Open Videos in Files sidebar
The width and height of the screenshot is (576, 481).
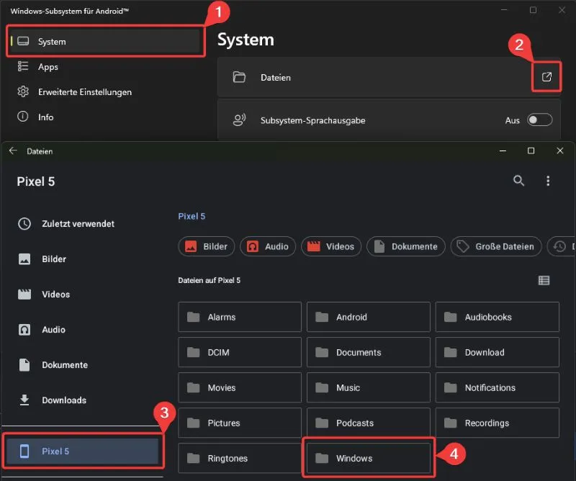83,294
